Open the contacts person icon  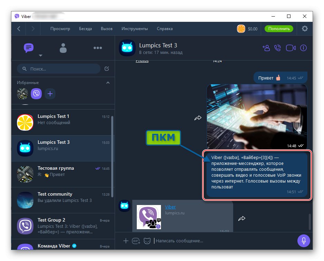click(x=63, y=48)
